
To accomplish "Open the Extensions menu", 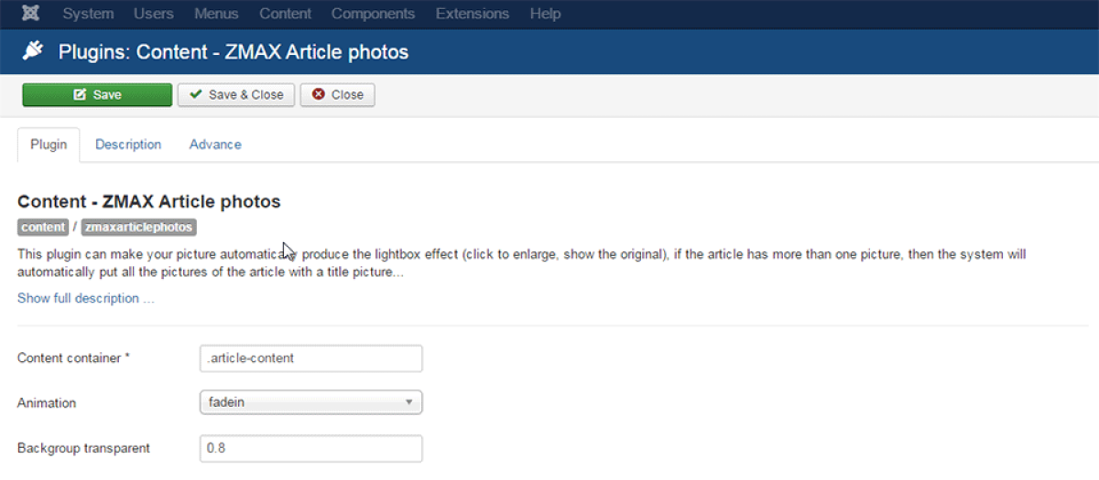I will (472, 14).
